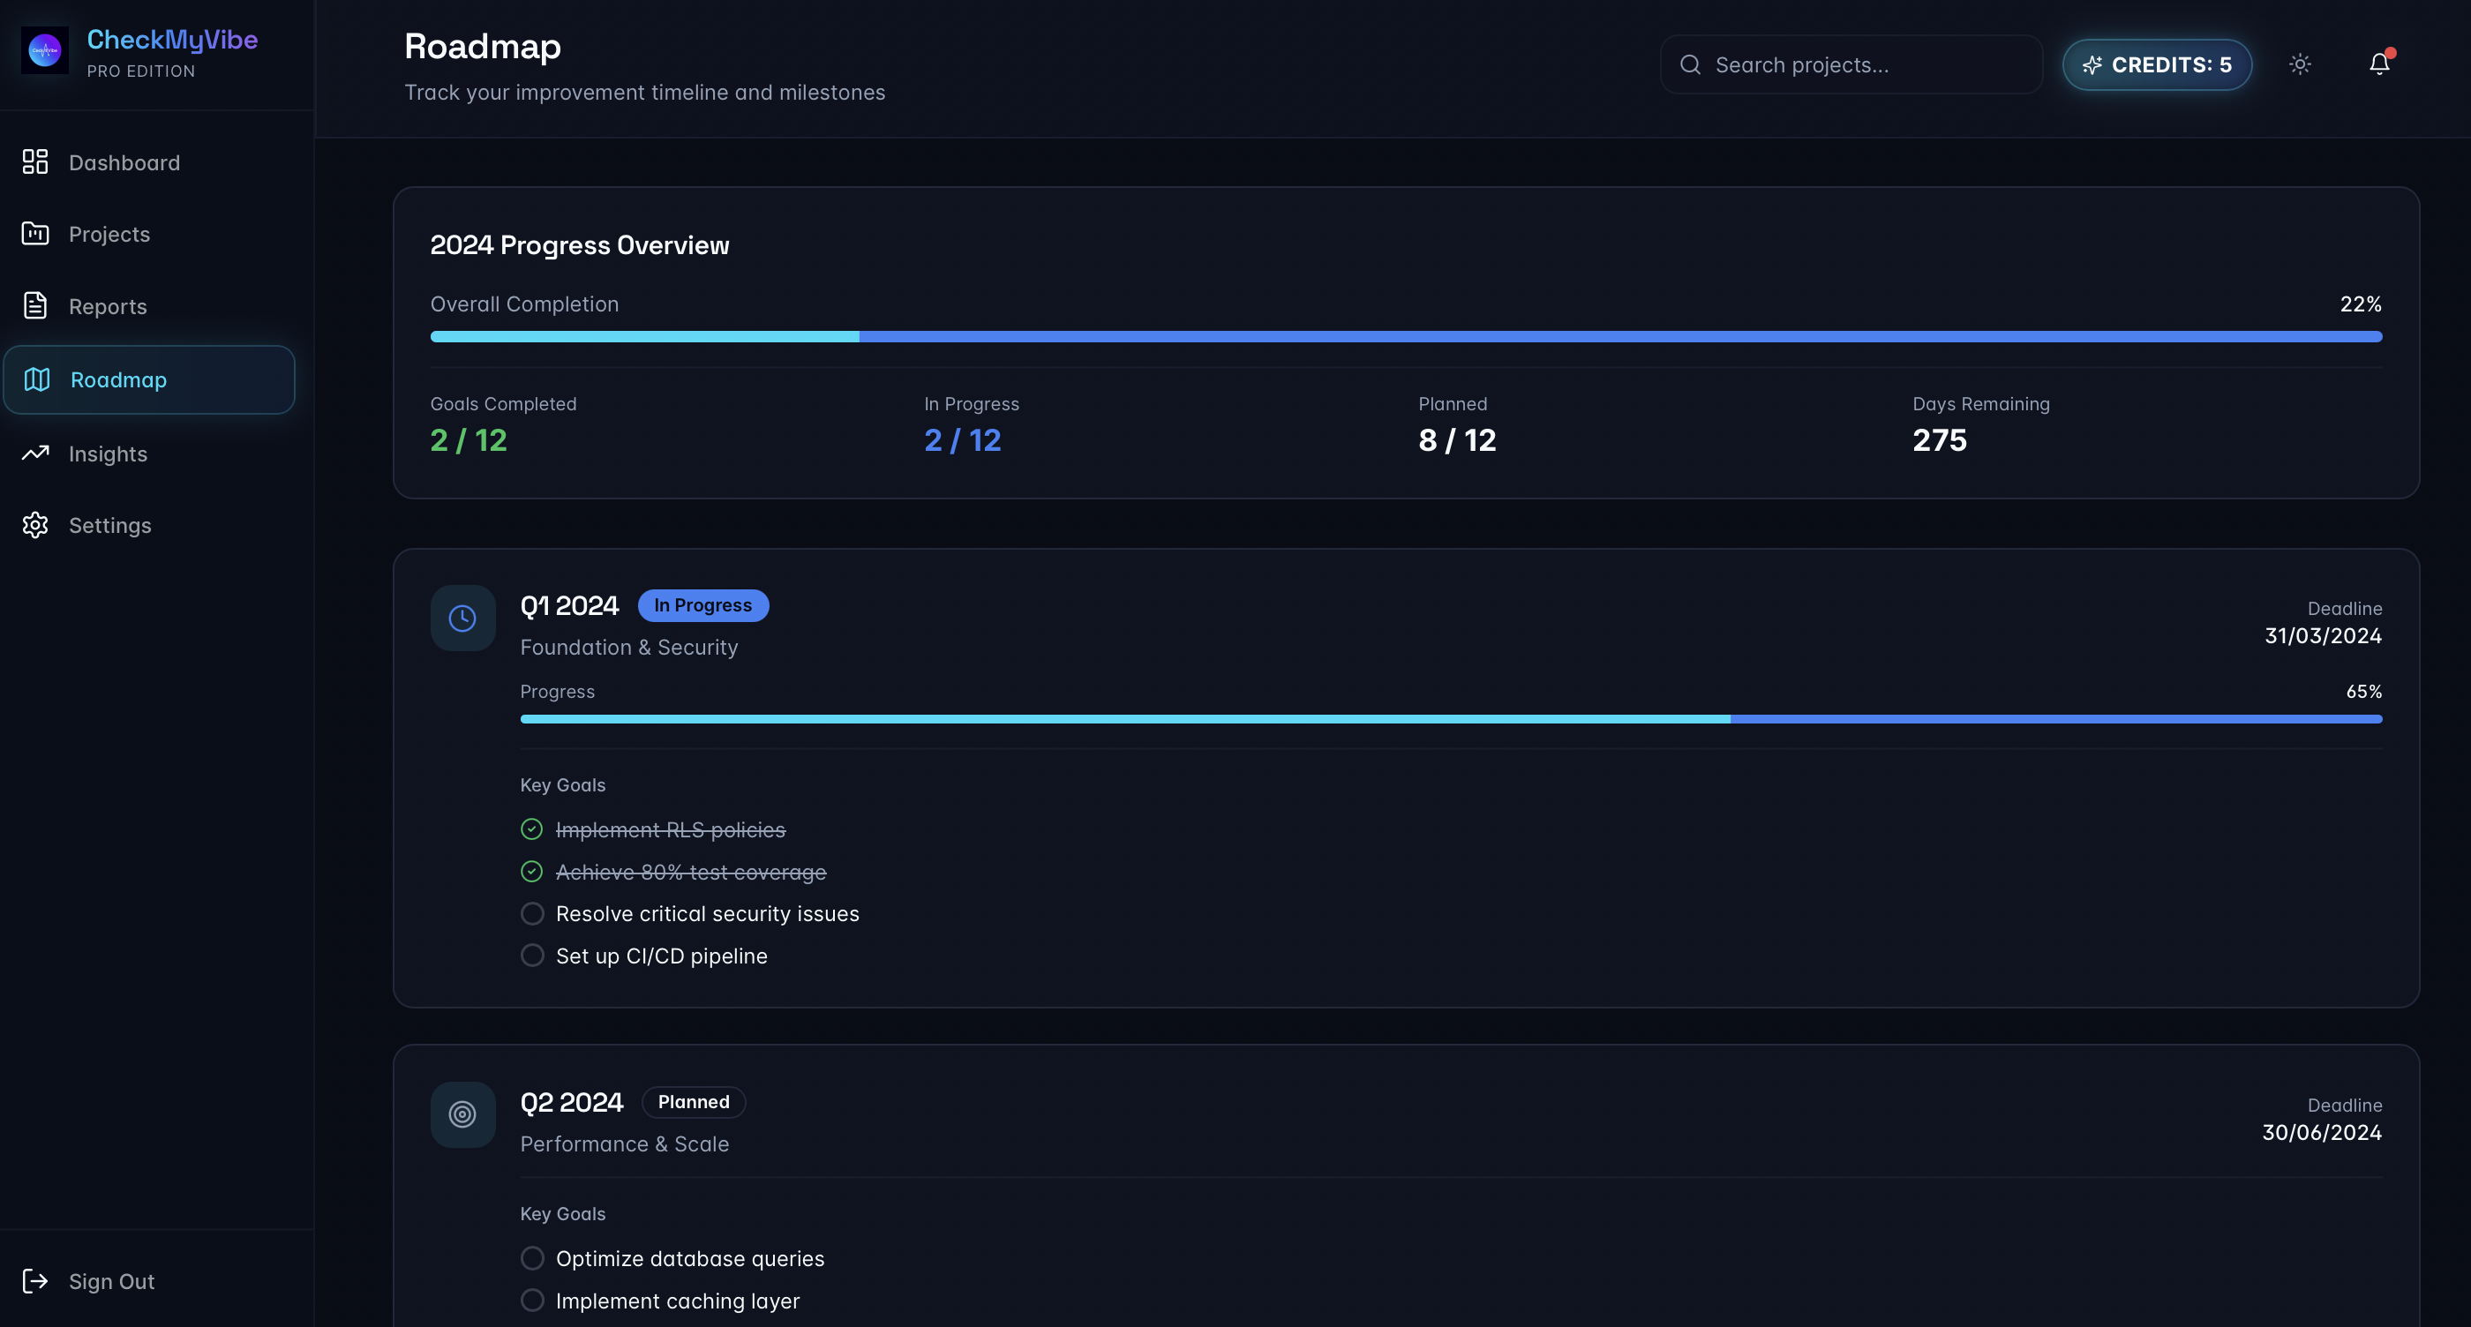
Task: Click the Planned status badge
Action: pyautogui.click(x=694, y=1103)
